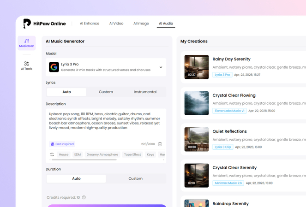This screenshot has height=207, width=306.
Task: Add the House tag
Action: [x=64, y=154]
